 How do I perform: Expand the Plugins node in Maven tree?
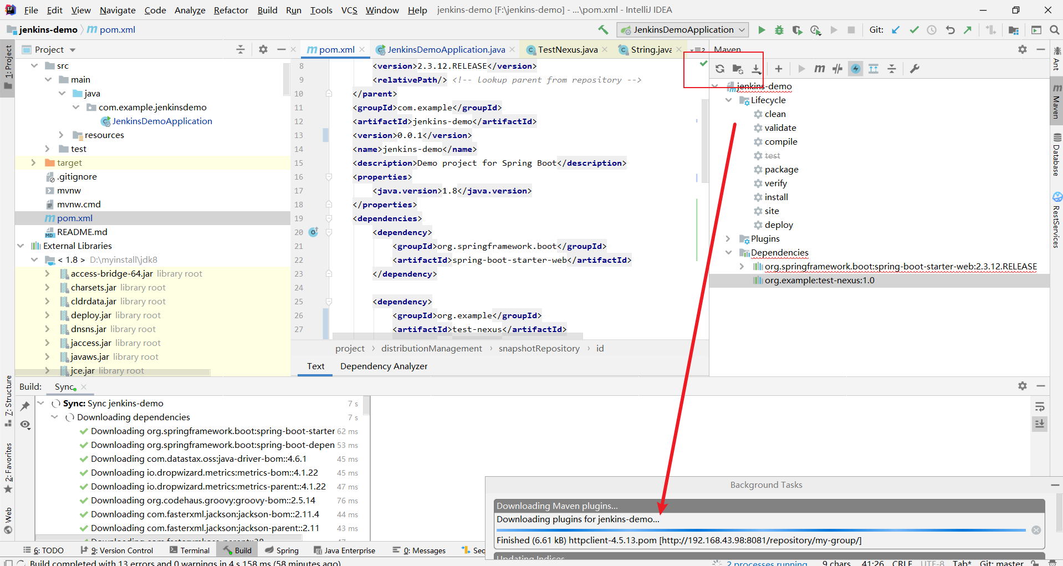coord(728,239)
